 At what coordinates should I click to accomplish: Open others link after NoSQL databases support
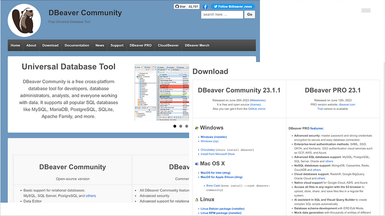pyautogui.click(x=317, y=170)
